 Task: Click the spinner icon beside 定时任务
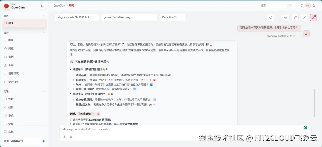[x=5, y=82]
